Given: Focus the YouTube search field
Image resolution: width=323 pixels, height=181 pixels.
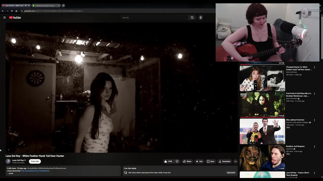Looking at the screenshot, I should coord(154,18).
